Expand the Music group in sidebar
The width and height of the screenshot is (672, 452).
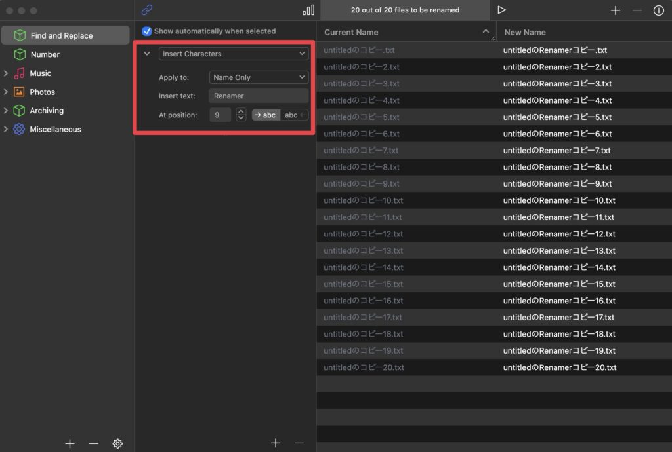click(x=6, y=73)
